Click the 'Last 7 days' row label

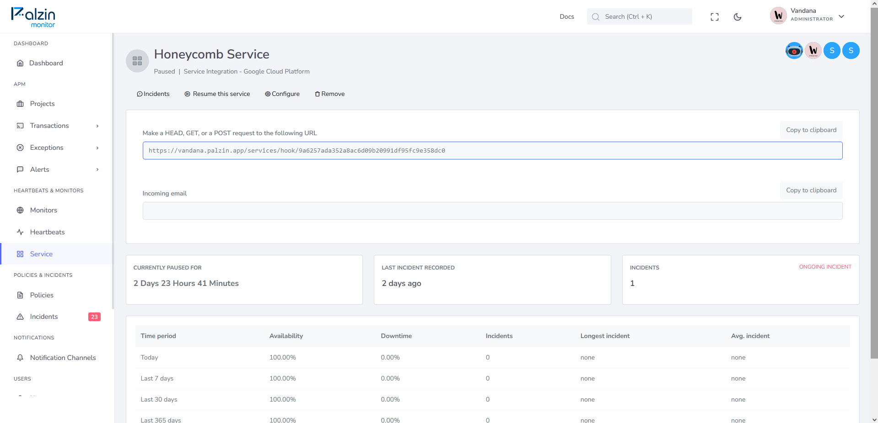pyautogui.click(x=157, y=378)
